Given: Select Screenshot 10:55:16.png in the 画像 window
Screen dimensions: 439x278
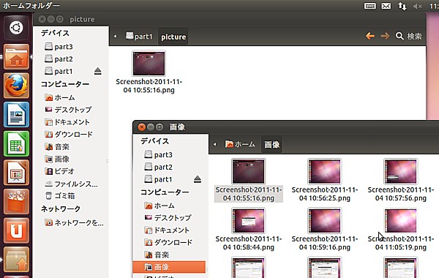Looking at the screenshot, I should [x=248, y=180].
